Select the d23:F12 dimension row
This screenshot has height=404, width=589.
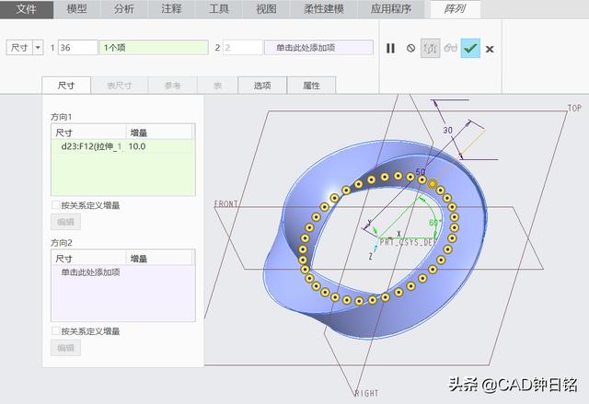click(x=88, y=146)
